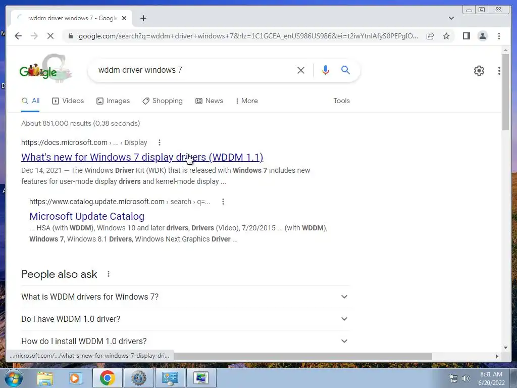Open the Control Panel taskbar window
Viewport: 517px width, 388px height.
(170, 378)
